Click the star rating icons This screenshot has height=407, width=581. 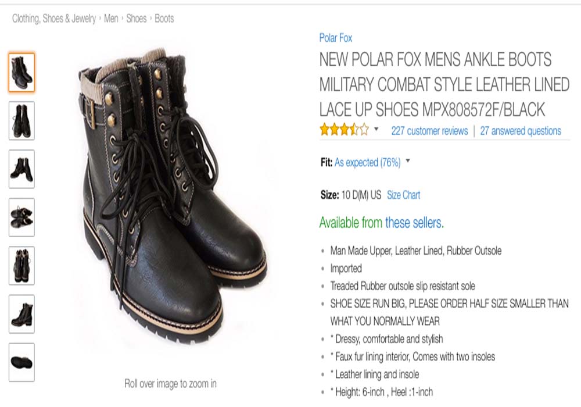click(x=344, y=130)
